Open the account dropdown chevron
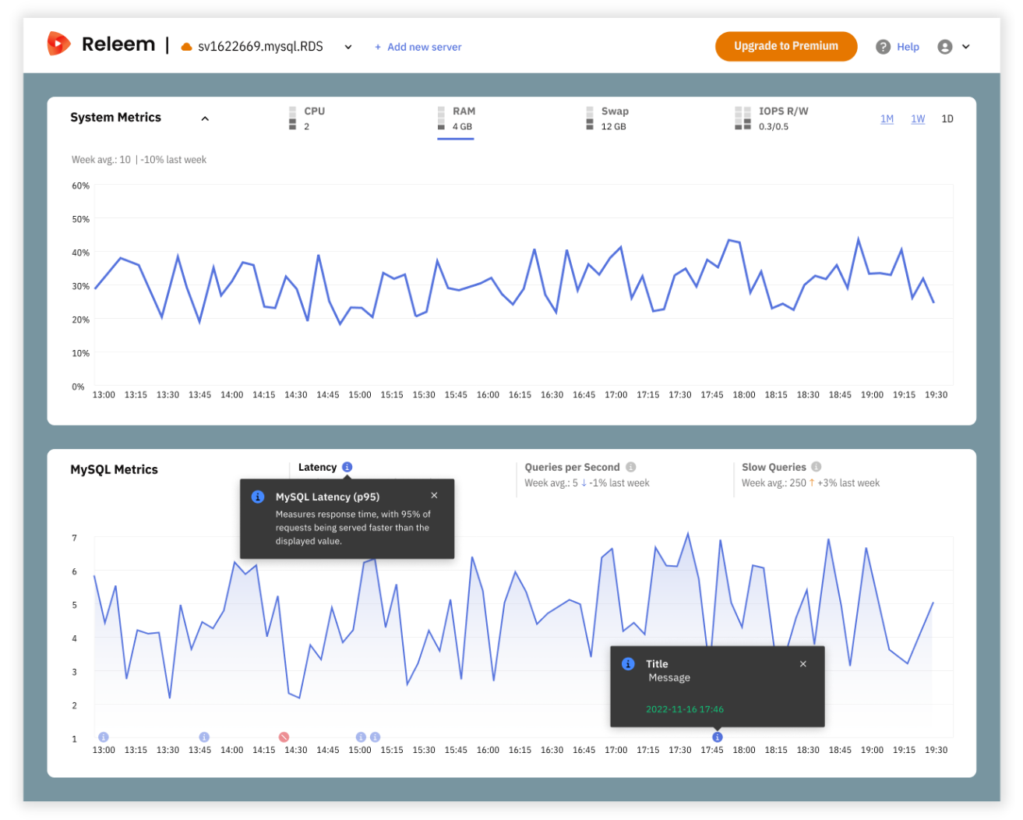The image size is (1023, 820). (x=965, y=46)
